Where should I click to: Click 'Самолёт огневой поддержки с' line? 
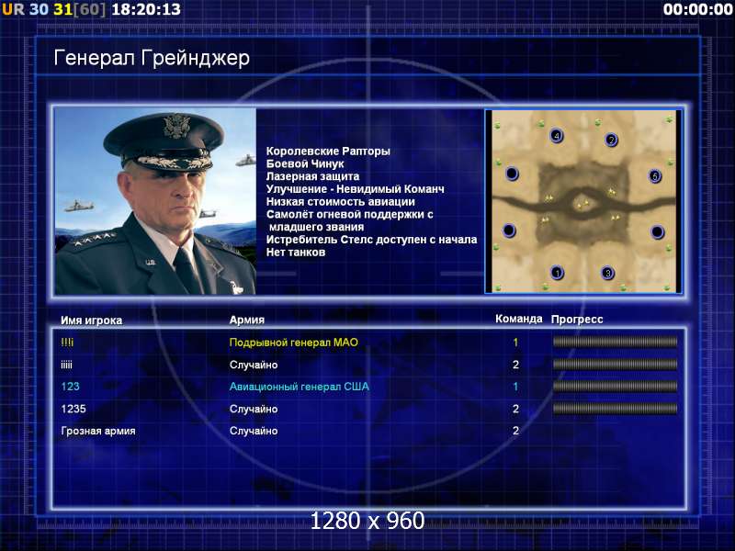point(350,214)
